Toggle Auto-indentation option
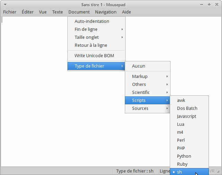222x175 pixels. [92, 21]
